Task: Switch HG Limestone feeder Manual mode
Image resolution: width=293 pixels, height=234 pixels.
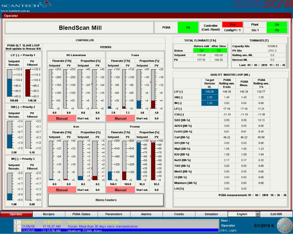Action: (62, 118)
